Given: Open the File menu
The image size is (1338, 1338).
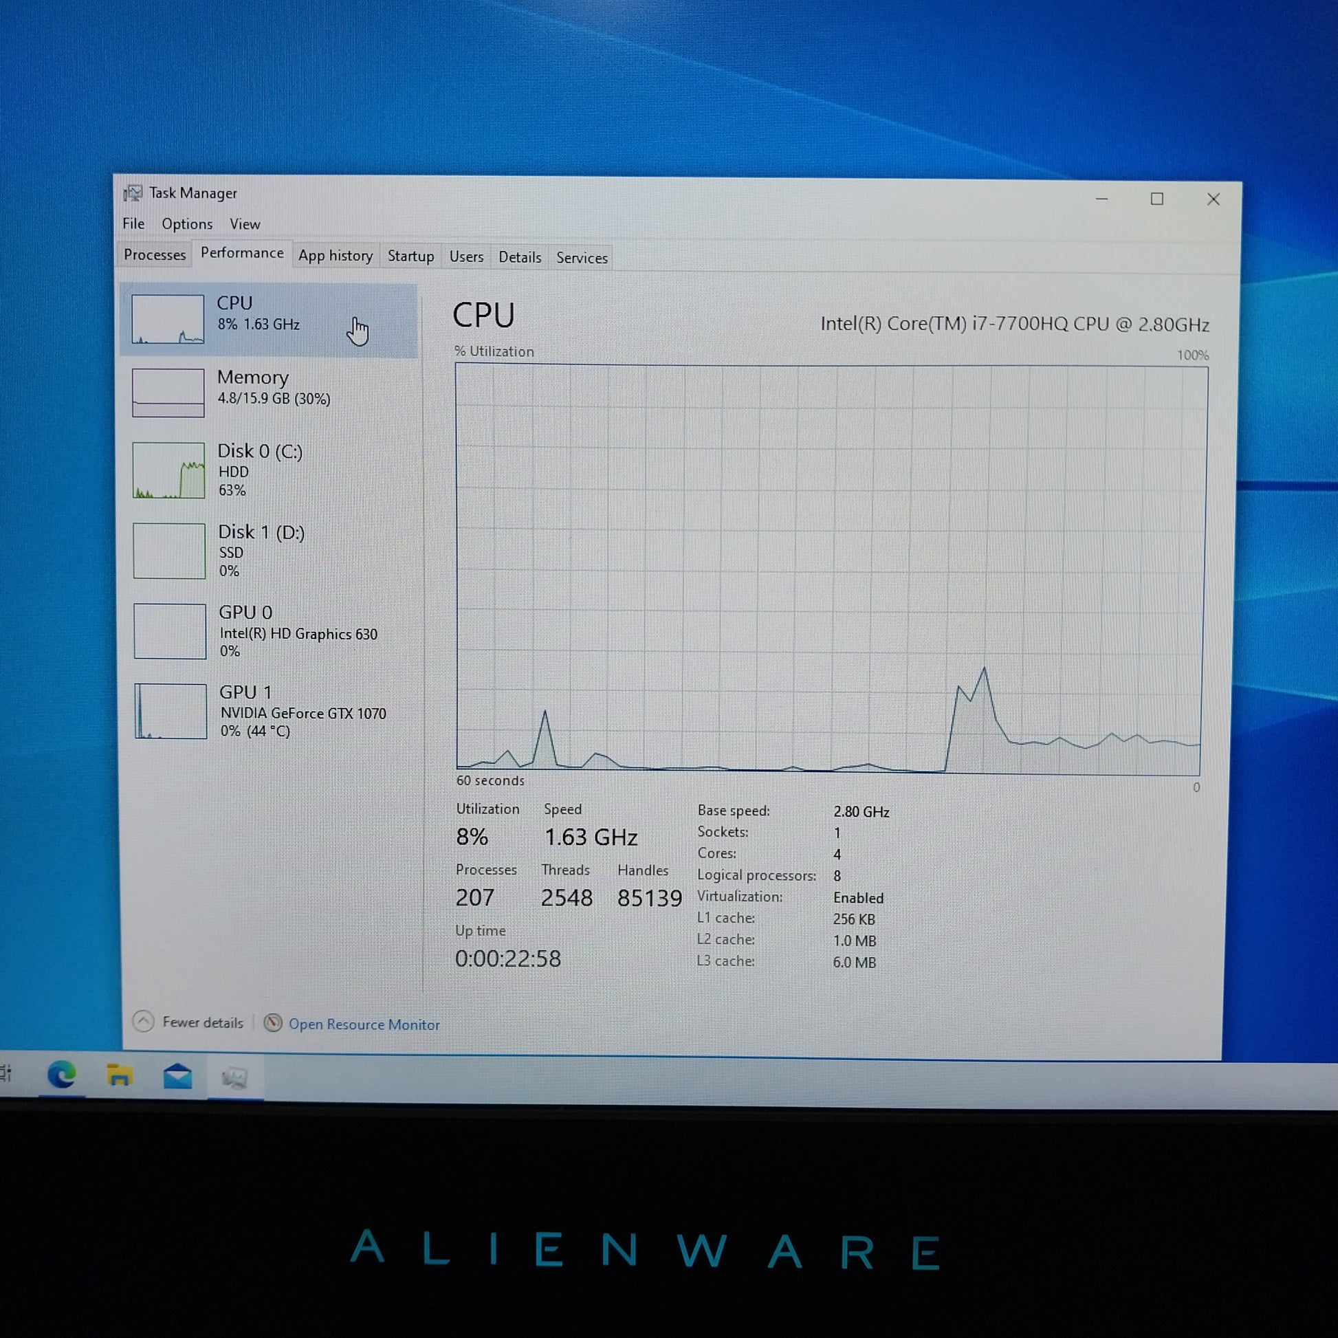Looking at the screenshot, I should click(x=133, y=223).
